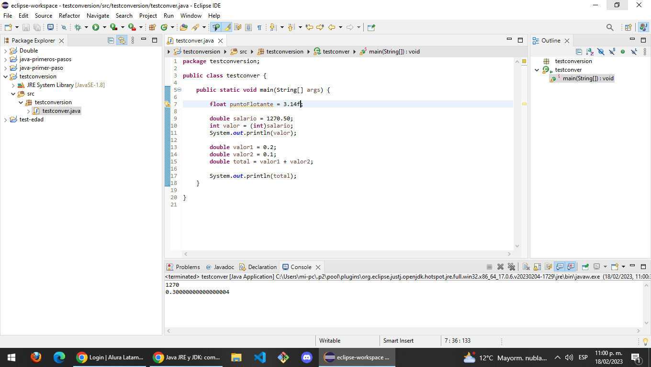651x367 pixels.
Task: Click src in editor breadcrumb
Action: tap(243, 52)
